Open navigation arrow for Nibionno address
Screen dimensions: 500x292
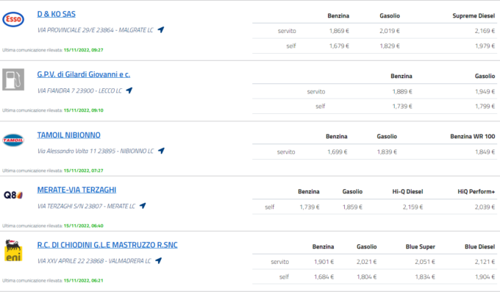coord(161,151)
